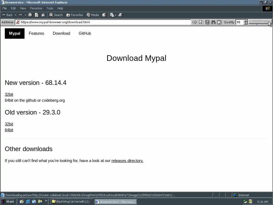This screenshot has height=205, width=273.
Task: Download 64bit under Old version 29.3.0
Action: click(9, 130)
